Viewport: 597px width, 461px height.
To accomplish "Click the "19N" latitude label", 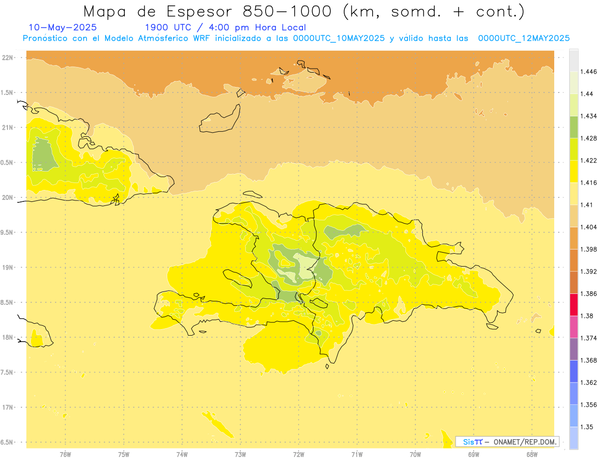I will (8, 267).
